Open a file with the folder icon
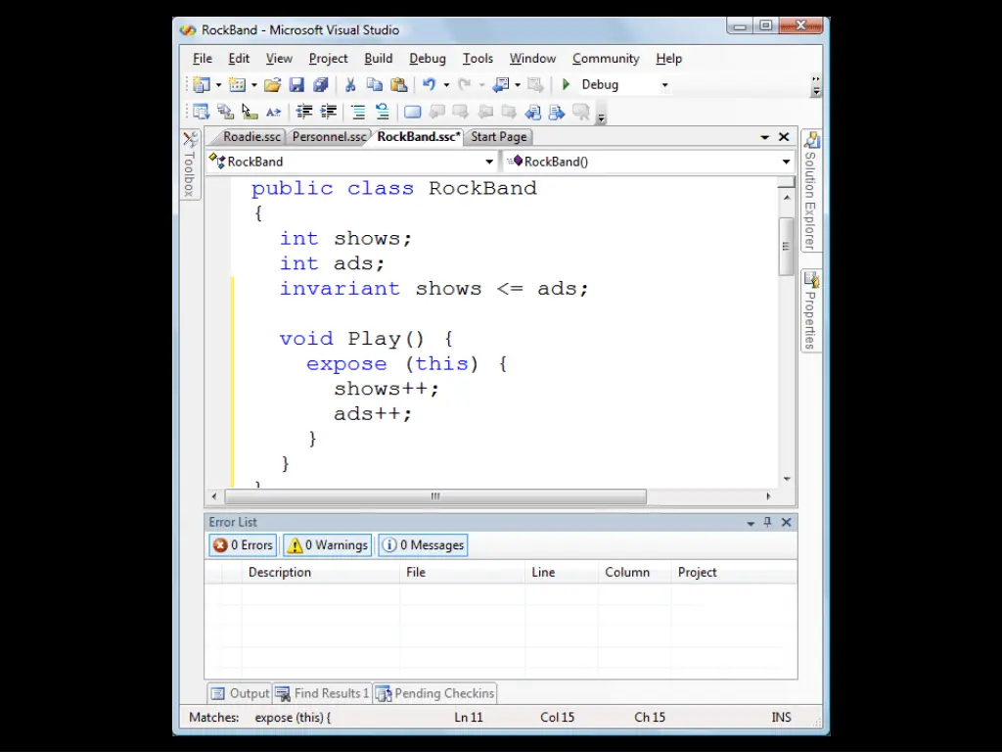 pos(272,84)
